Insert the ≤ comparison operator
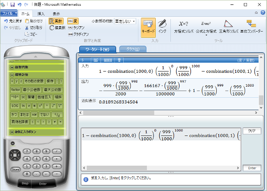The height and width of the screenshot is (191, 267). pyautogui.click(x=32, y=122)
